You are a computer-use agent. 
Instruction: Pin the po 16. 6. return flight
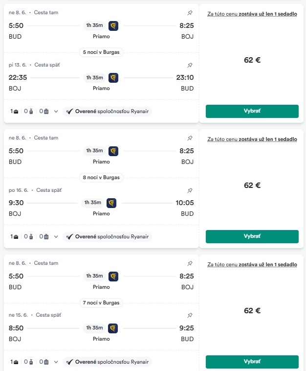click(x=190, y=190)
